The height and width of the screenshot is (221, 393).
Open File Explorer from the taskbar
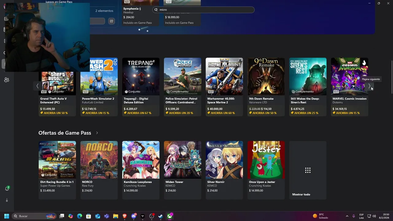coord(115,216)
